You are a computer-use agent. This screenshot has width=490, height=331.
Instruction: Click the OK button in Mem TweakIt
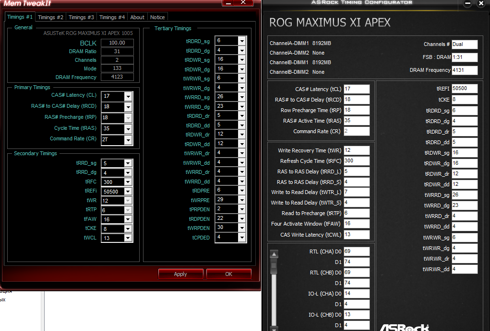pos(229,274)
